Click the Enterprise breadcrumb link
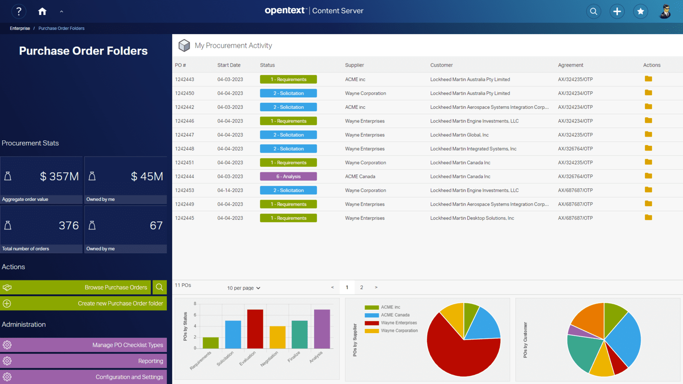 (20, 28)
